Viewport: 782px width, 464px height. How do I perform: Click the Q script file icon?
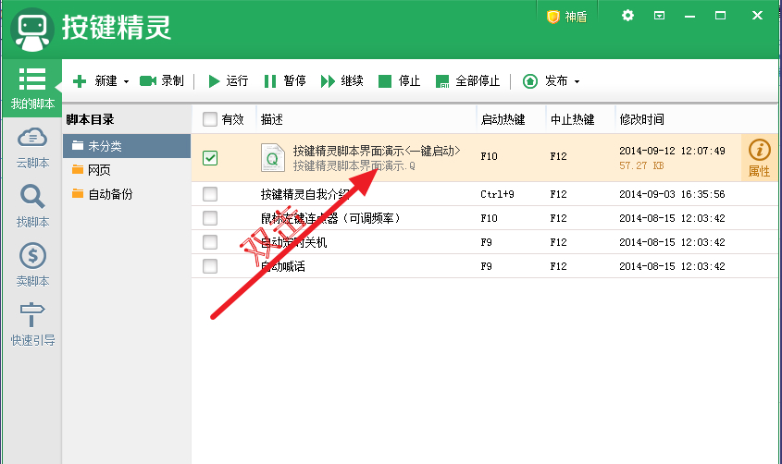pyautogui.click(x=273, y=157)
